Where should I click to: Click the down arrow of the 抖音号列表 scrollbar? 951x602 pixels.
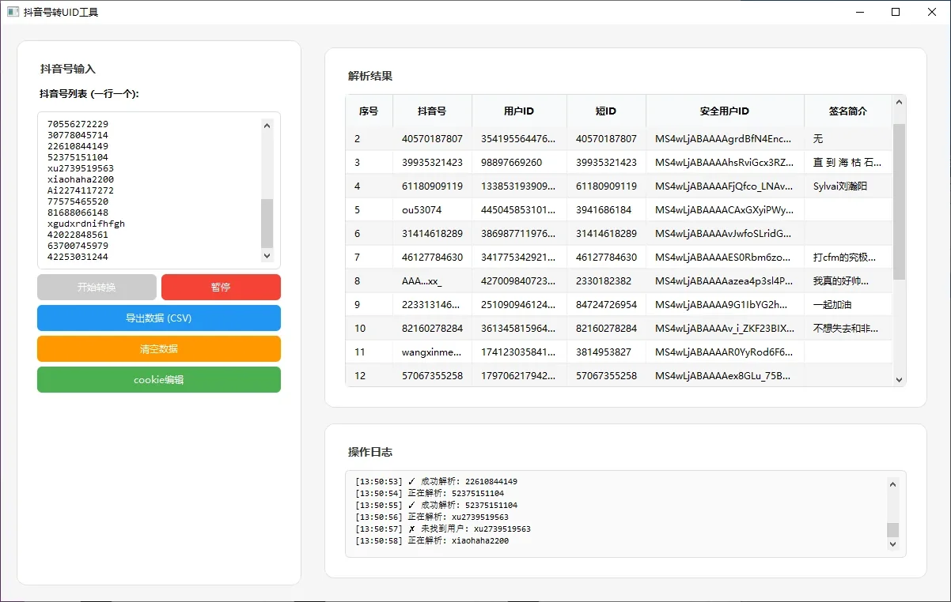tap(267, 255)
